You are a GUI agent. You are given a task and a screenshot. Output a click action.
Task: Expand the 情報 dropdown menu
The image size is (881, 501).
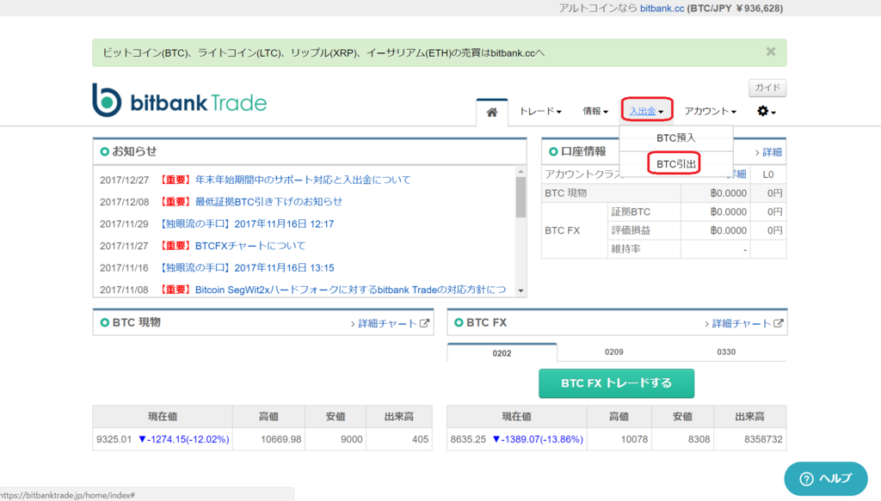(x=595, y=111)
